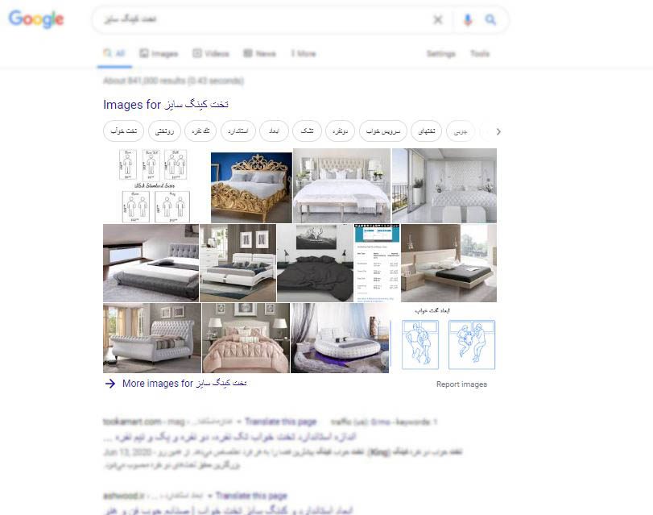Open the USA Standard Sizes diagram thumbnail
Screen dimensions: 653x515
tap(155, 186)
